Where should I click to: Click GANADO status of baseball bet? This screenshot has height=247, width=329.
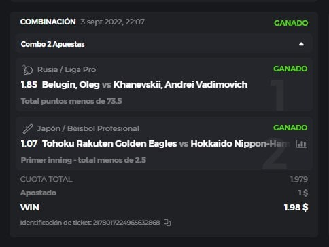(x=290, y=128)
